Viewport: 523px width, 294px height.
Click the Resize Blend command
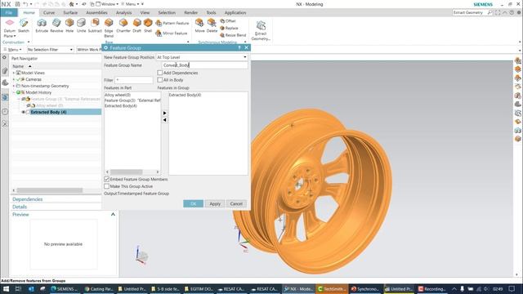(233, 35)
